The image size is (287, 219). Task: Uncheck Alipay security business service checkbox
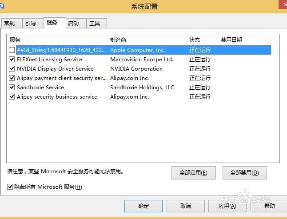pyautogui.click(x=12, y=97)
